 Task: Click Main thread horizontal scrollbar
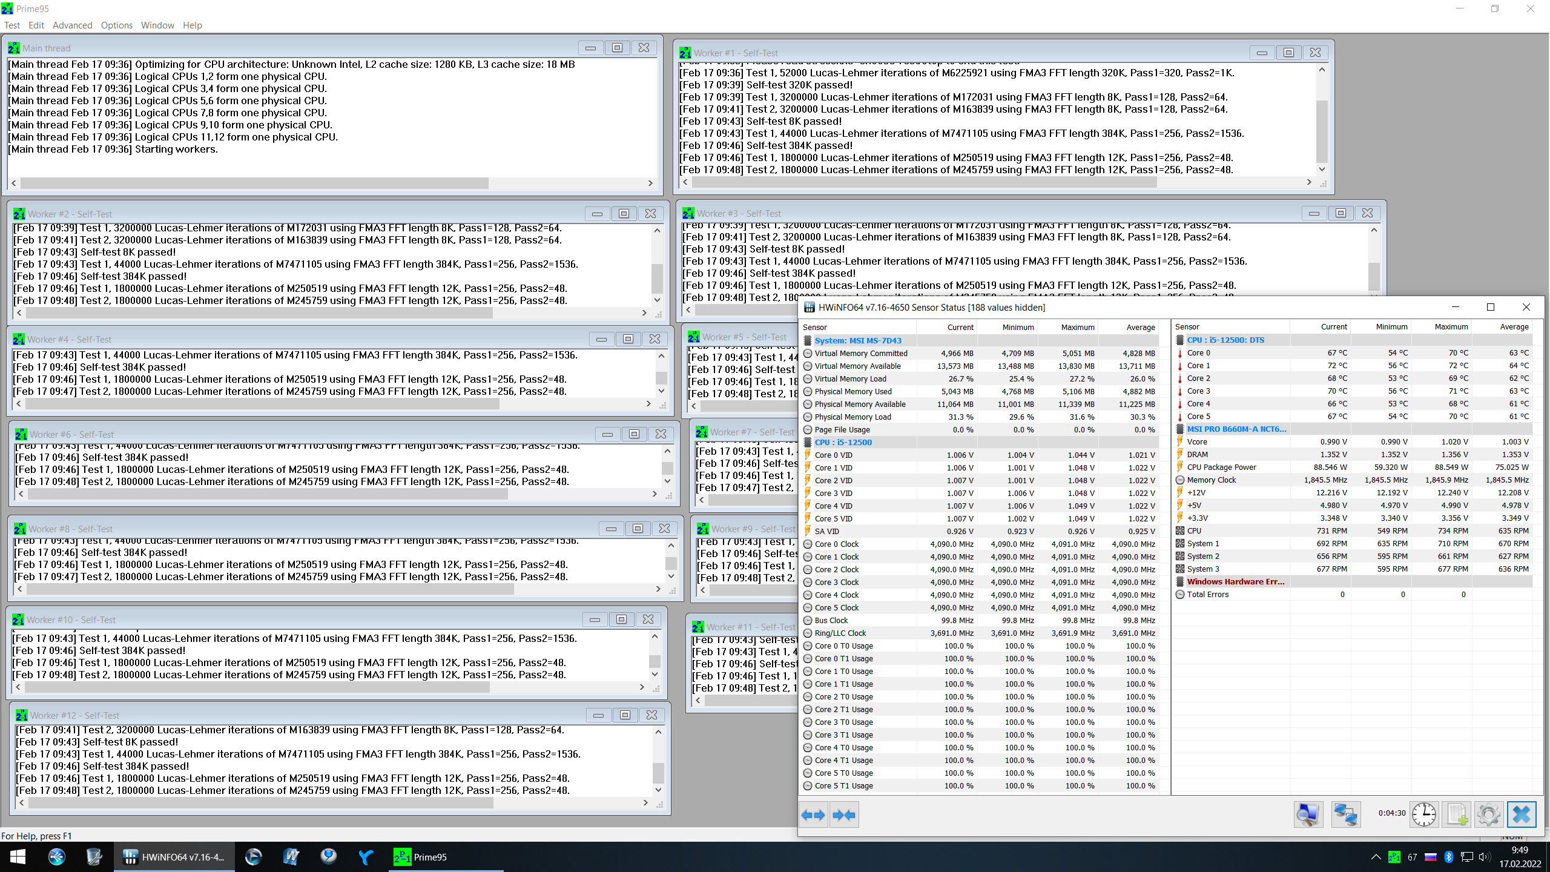254,183
